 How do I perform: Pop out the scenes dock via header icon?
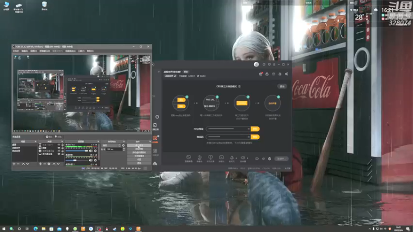pyautogui.click(x=36, y=141)
